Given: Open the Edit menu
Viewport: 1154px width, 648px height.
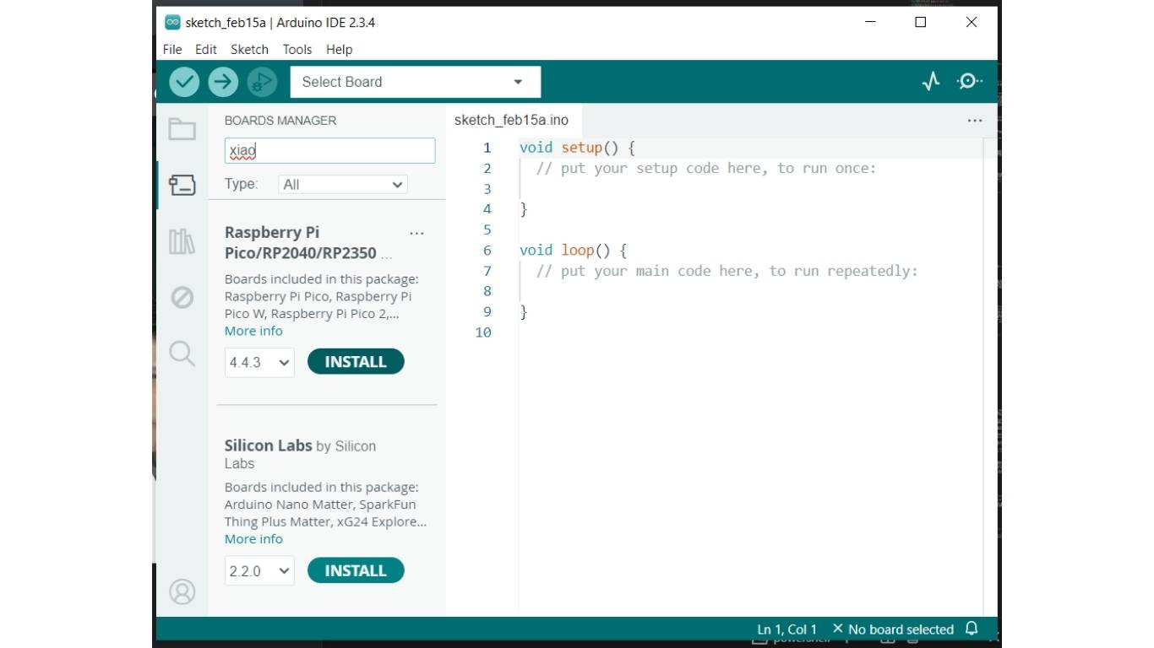Looking at the screenshot, I should (x=206, y=50).
